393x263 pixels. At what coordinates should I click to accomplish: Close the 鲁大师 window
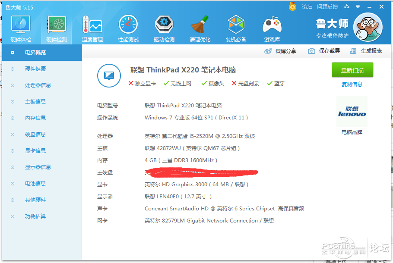381,7
